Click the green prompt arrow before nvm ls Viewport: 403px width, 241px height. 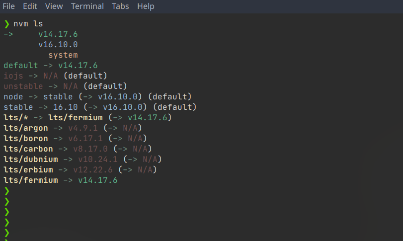[x=6, y=24]
